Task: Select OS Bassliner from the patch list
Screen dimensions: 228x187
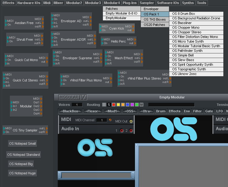Action: point(182,23)
